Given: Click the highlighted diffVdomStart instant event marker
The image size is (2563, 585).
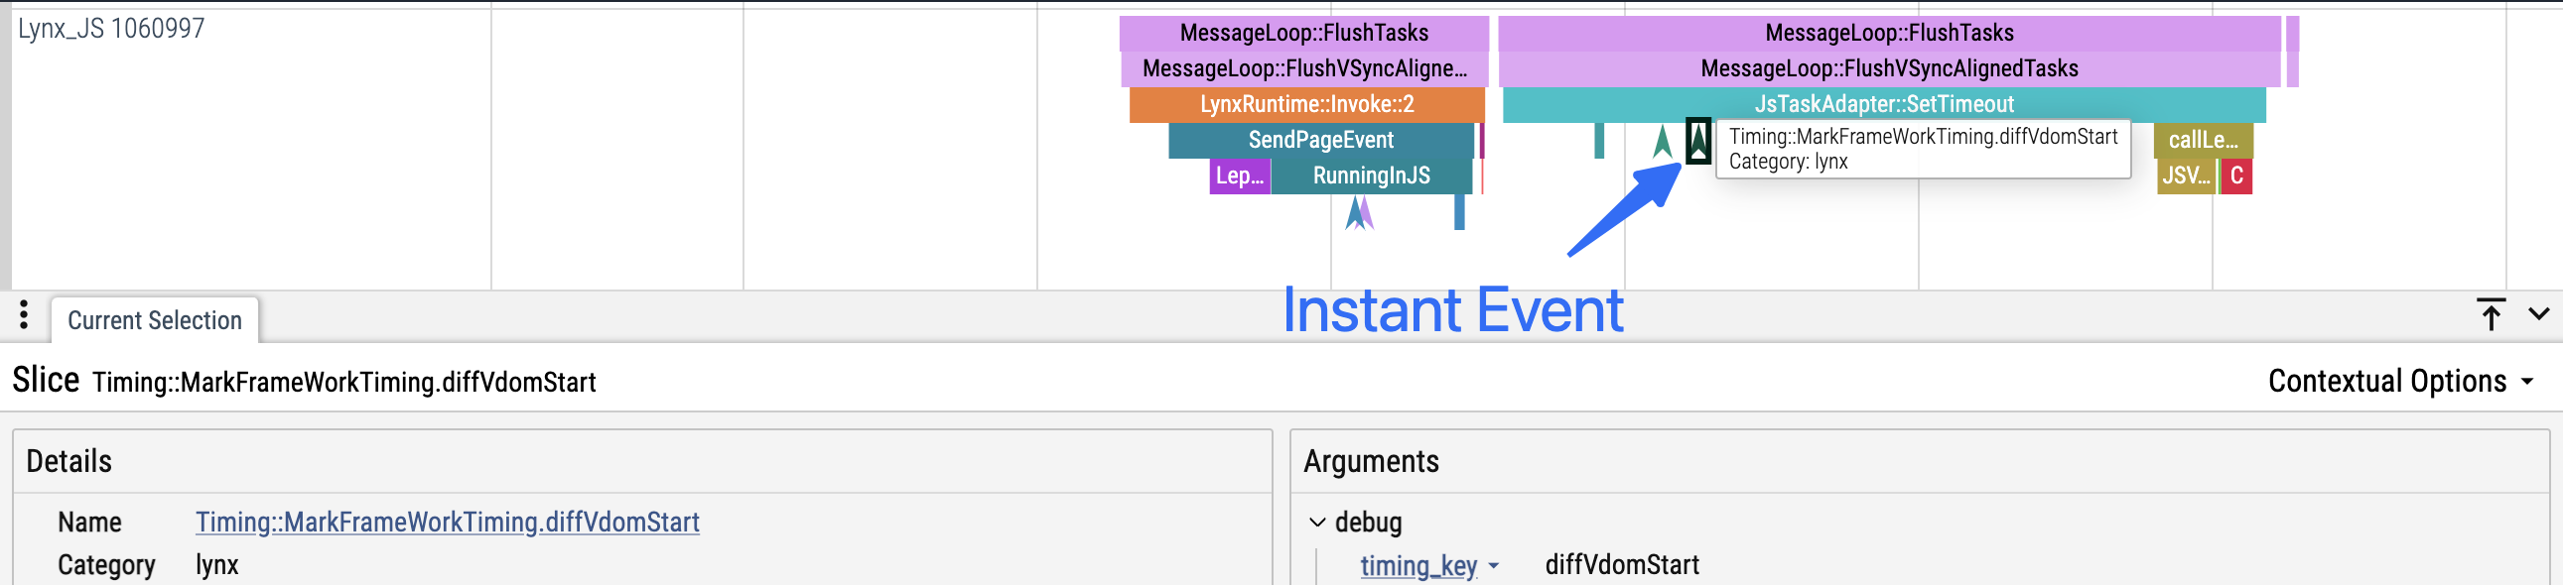Looking at the screenshot, I should (1698, 141).
